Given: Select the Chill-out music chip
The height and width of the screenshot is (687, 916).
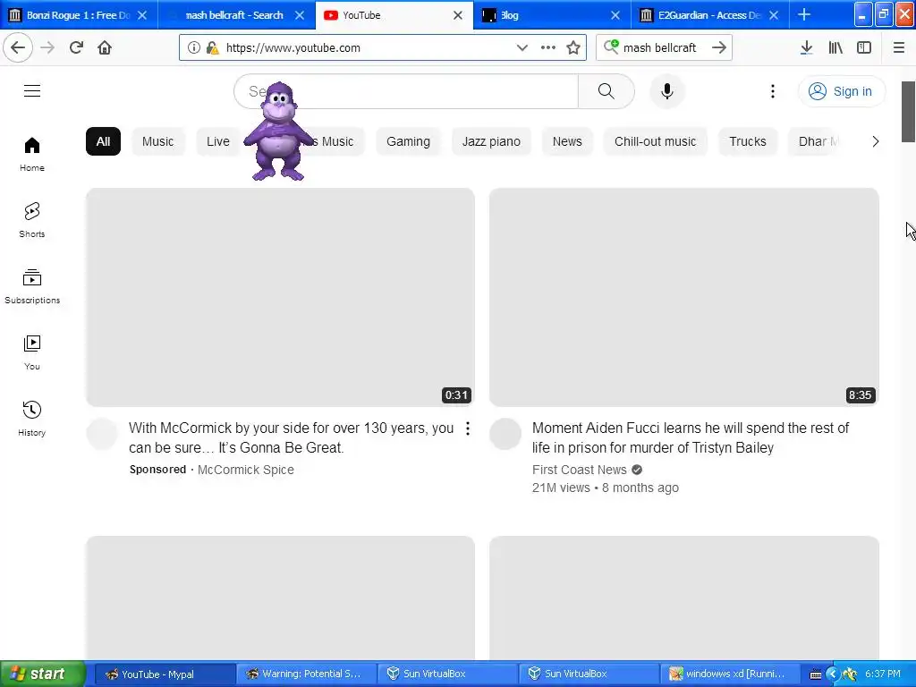Looking at the screenshot, I should coord(655,141).
